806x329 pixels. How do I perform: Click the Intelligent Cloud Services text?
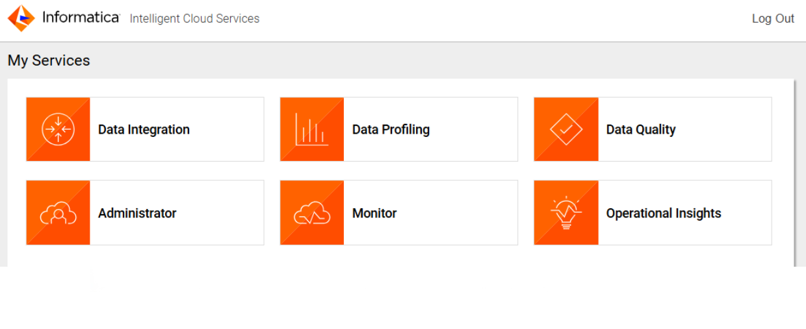pos(194,19)
